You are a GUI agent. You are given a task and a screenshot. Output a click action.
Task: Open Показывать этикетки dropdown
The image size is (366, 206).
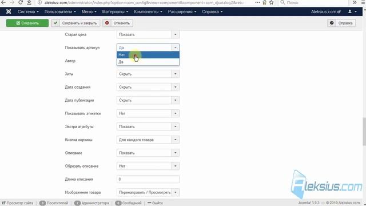pos(148,113)
